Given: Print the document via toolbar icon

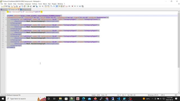Looking at the screenshot, I should pyautogui.click(x=17, y=6).
